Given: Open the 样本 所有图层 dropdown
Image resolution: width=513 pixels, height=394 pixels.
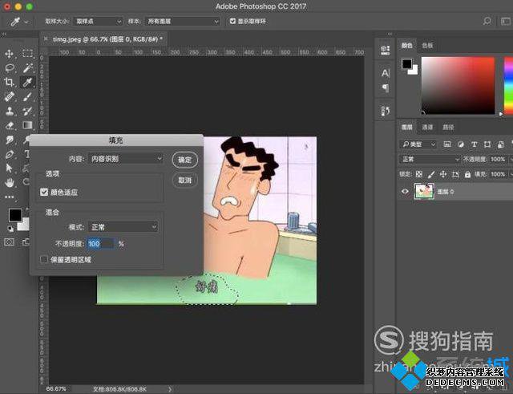Looking at the screenshot, I should point(182,22).
